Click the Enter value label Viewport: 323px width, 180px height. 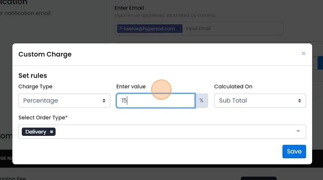(x=131, y=86)
